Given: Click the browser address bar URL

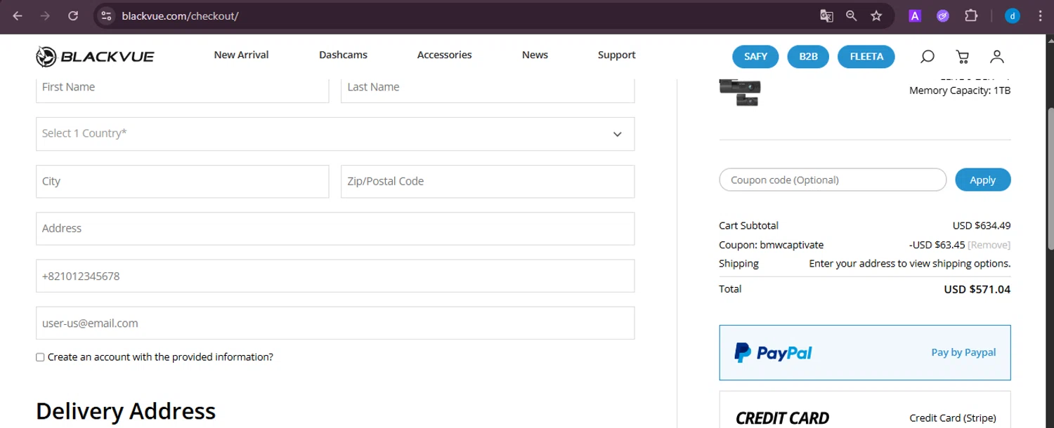Looking at the screenshot, I should coord(180,15).
